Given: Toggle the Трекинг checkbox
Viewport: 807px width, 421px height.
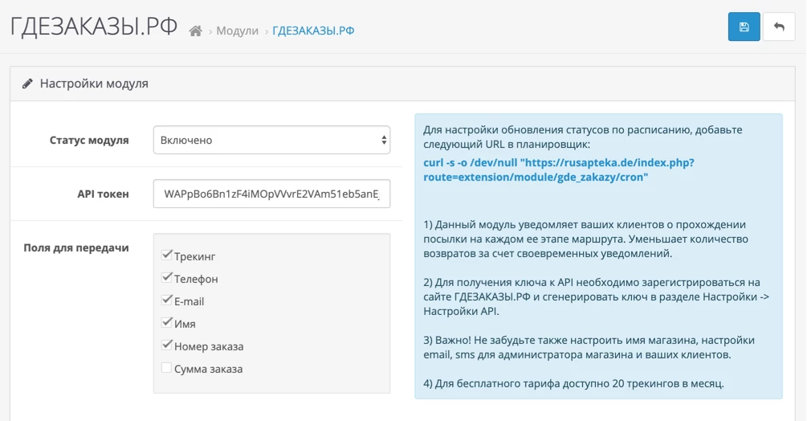Looking at the screenshot, I should click(x=166, y=255).
